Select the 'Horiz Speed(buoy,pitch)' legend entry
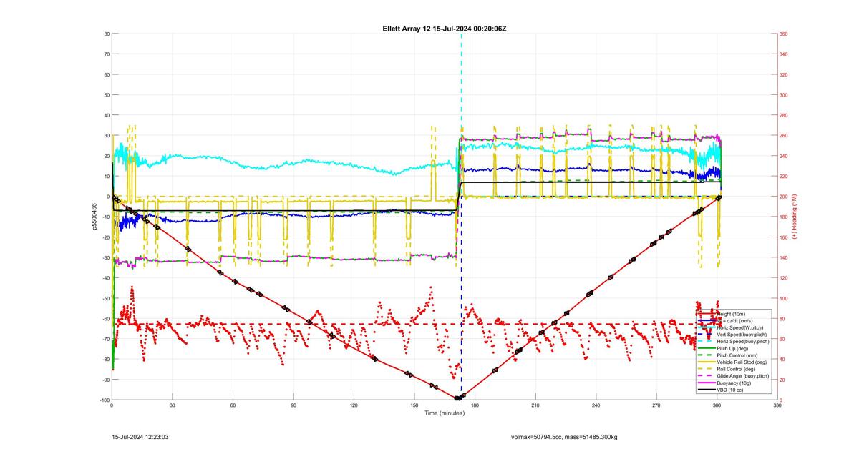859x449 pixels. coord(743,342)
